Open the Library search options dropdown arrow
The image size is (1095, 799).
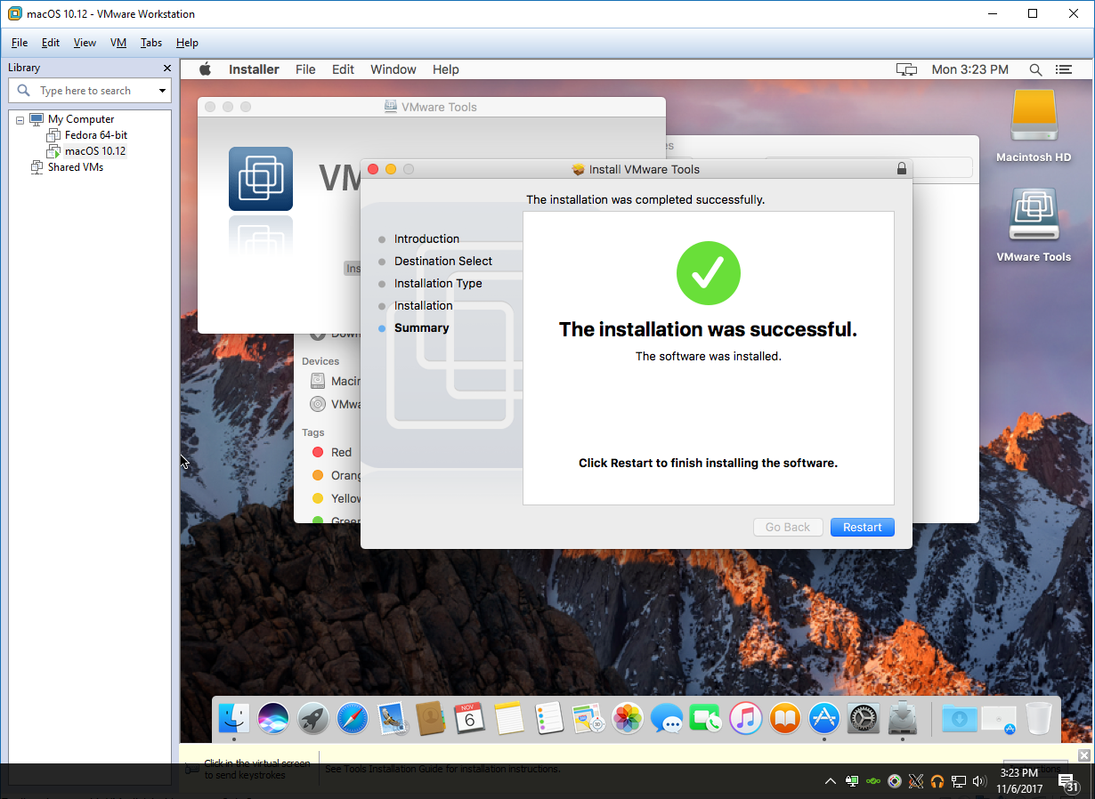click(x=162, y=91)
